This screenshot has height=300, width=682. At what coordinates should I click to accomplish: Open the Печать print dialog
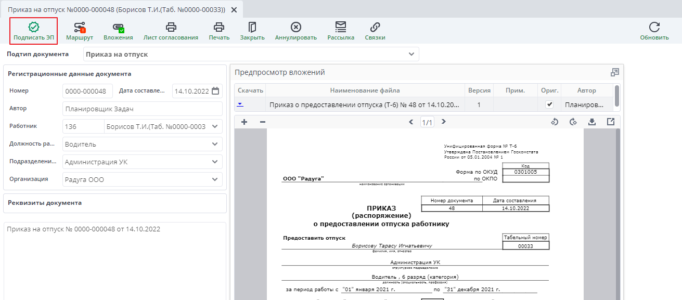219,30
